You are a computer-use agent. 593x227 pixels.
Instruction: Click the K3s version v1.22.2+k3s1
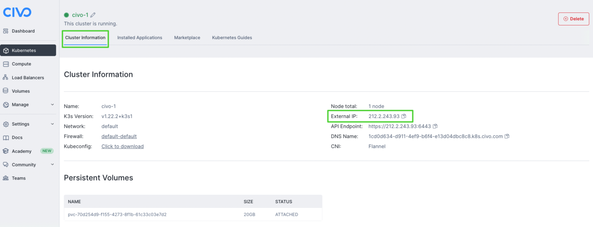coord(117,116)
